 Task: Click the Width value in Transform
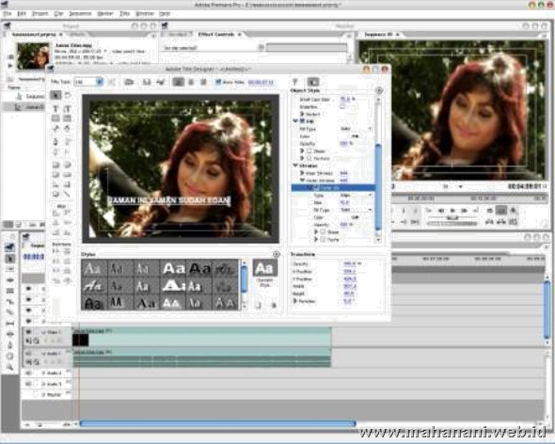349,287
